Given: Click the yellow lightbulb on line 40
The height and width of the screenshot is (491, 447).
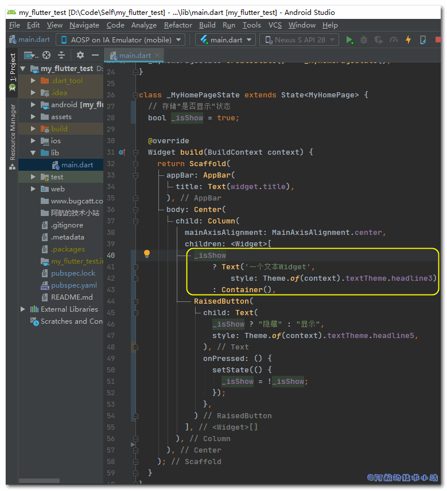Looking at the screenshot, I should pos(146,254).
